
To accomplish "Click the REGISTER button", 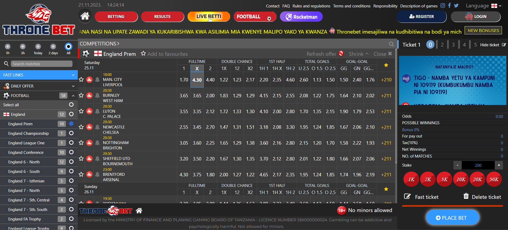I will click(421, 17).
